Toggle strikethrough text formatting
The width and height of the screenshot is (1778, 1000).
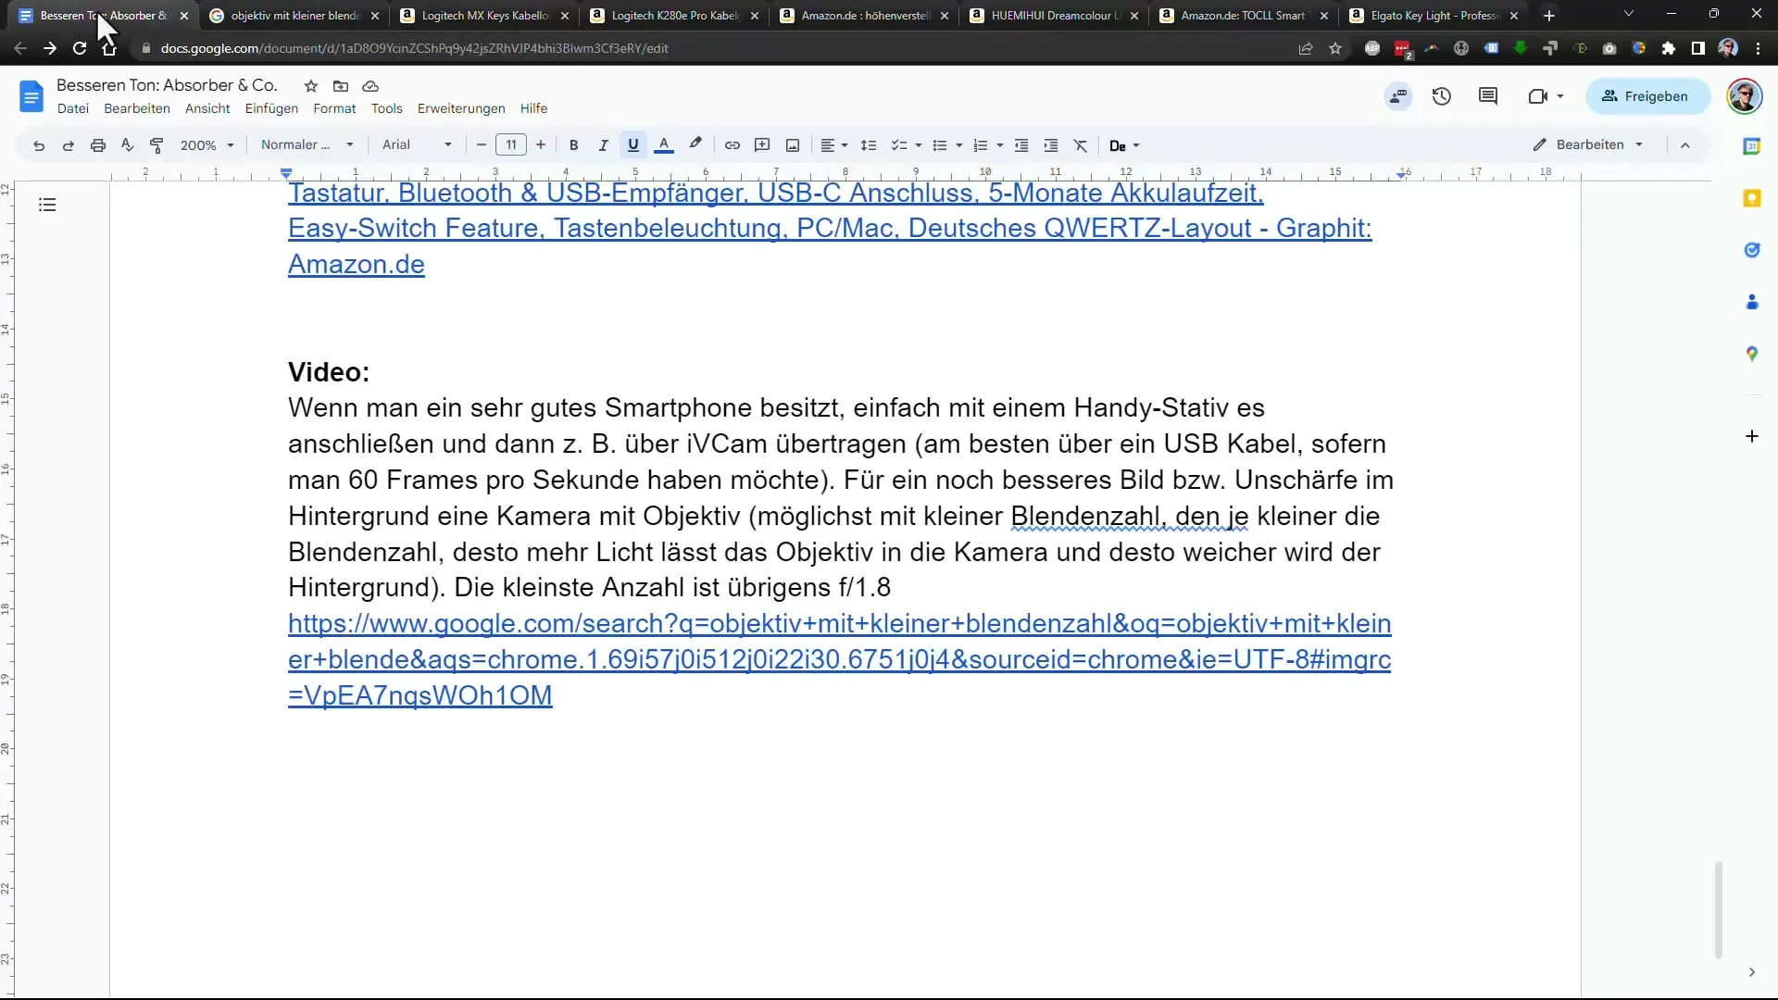(x=333, y=107)
